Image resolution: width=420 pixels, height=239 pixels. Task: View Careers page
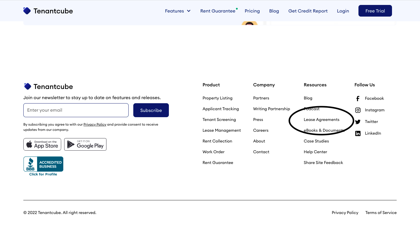coord(261,131)
